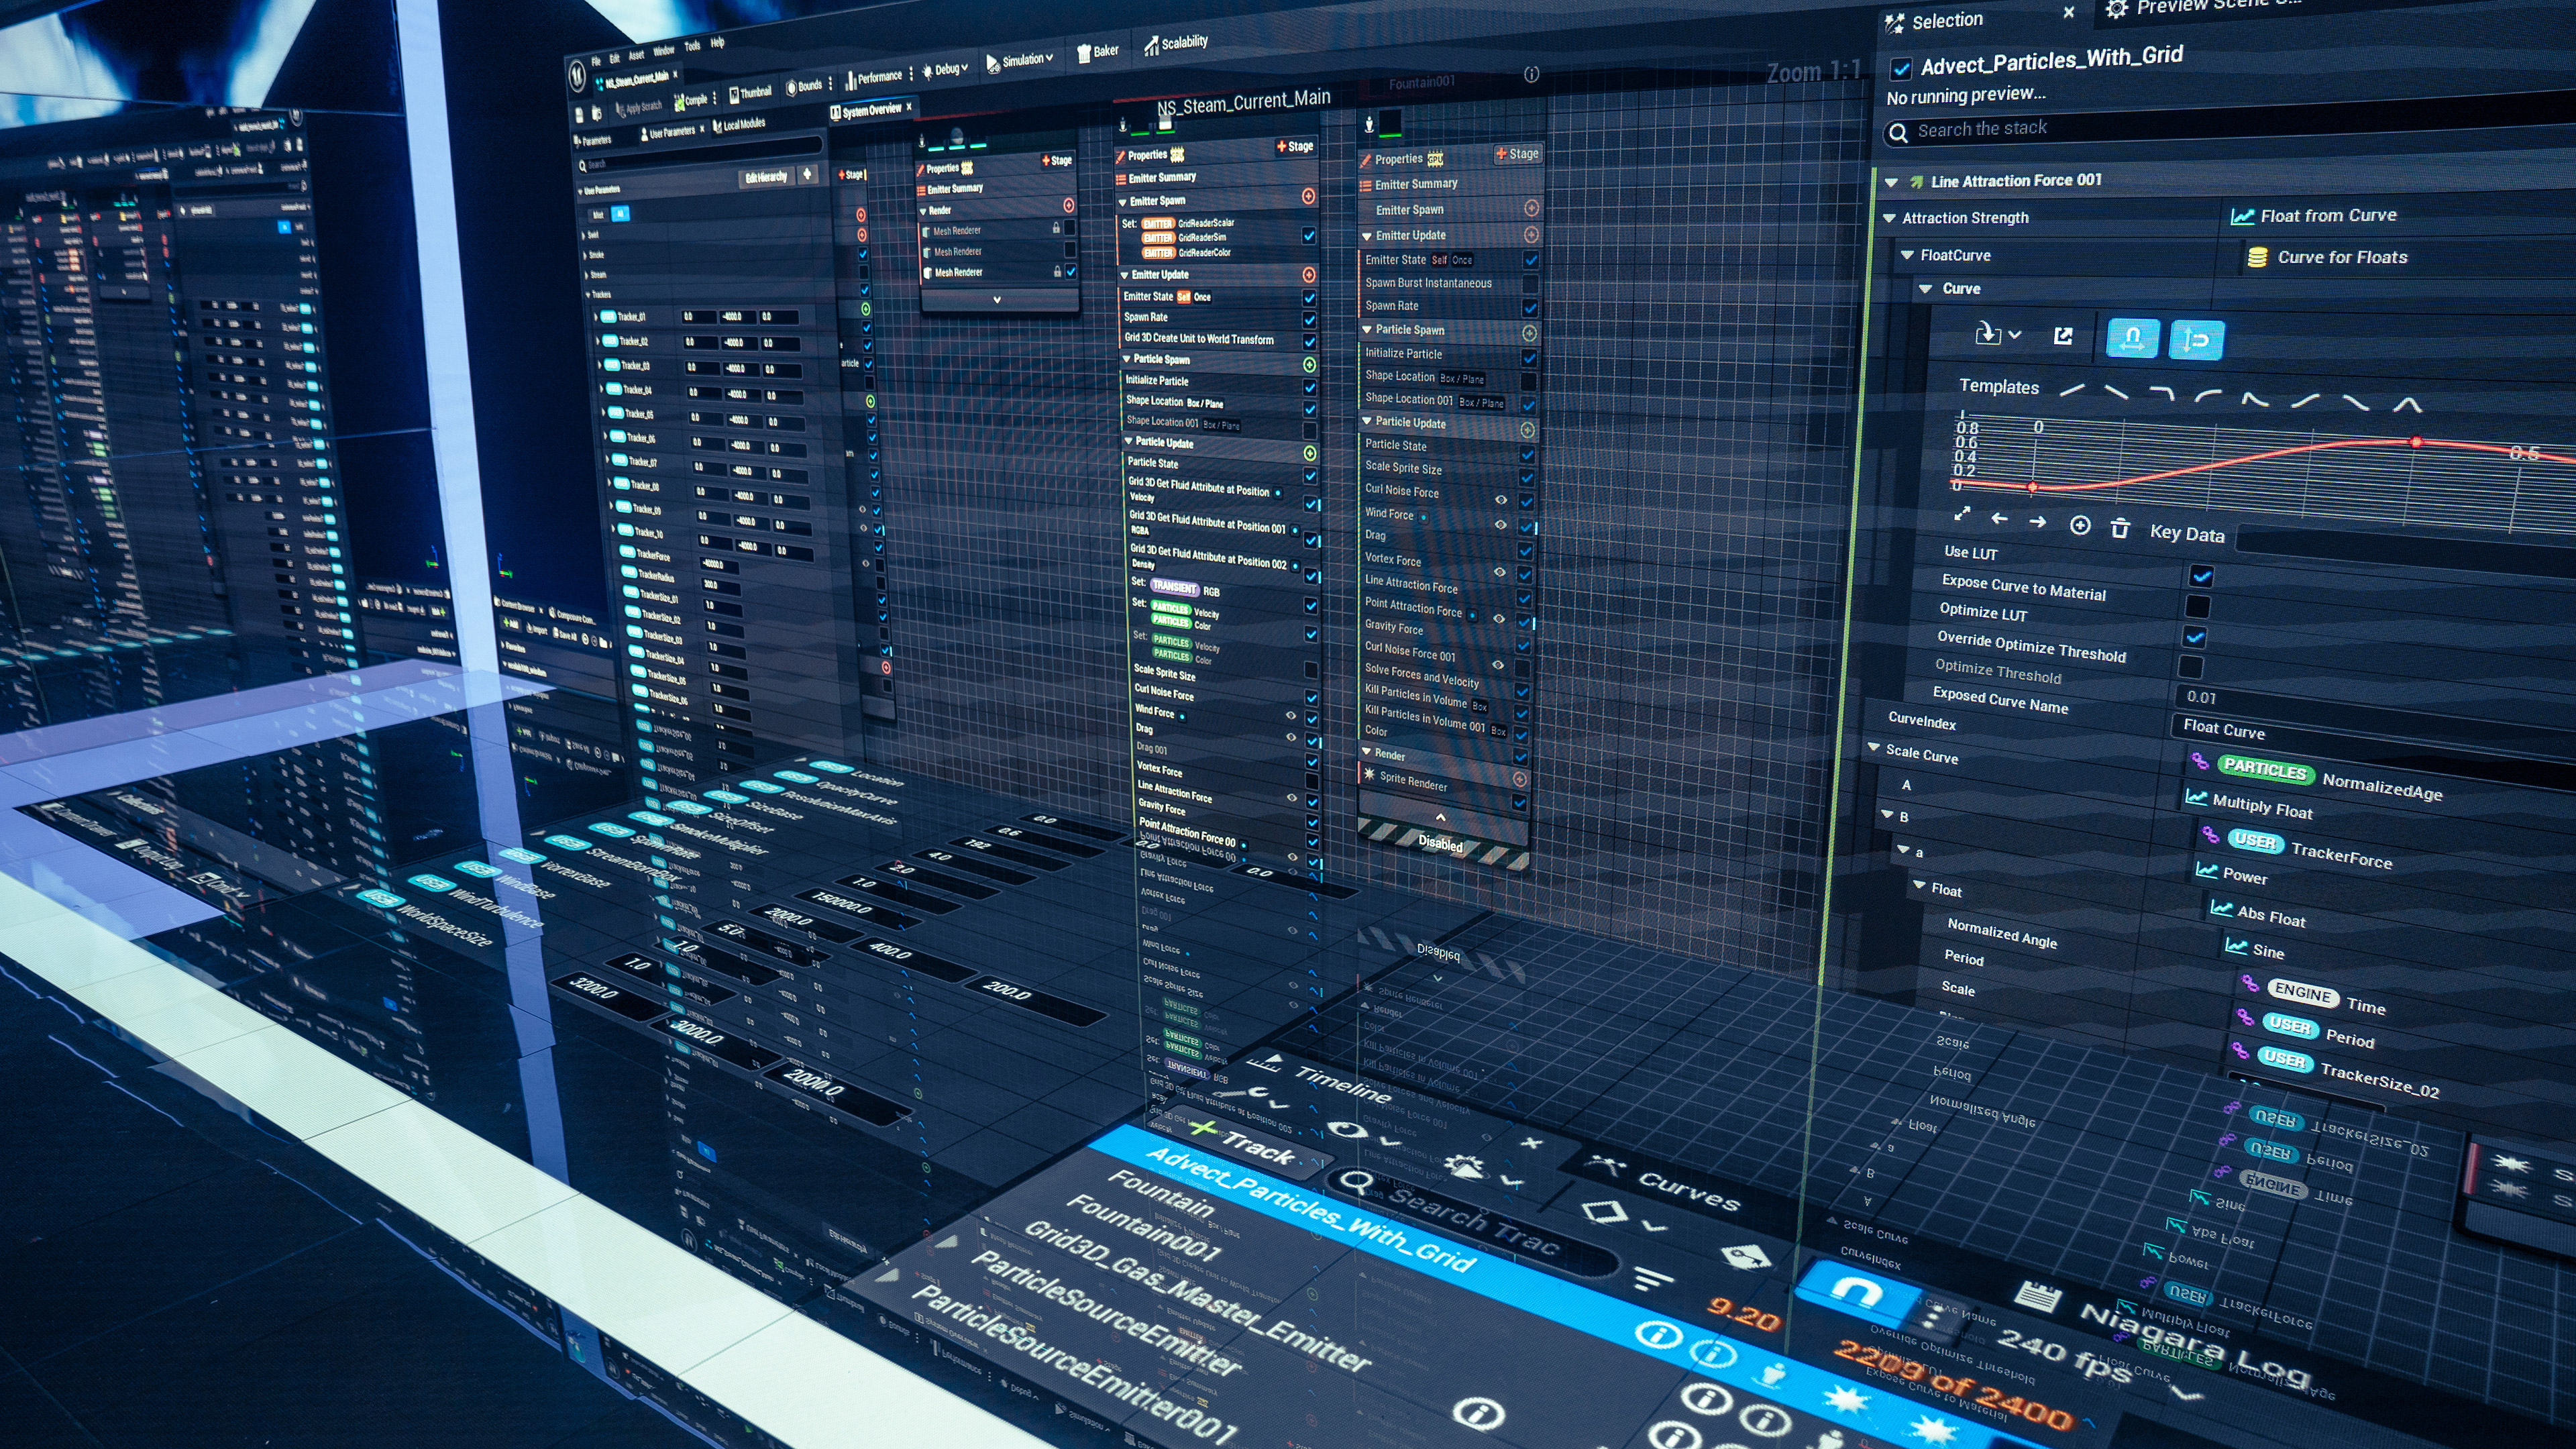This screenshot has width=2576, height=1449.
Task: Switch to the System Overview tab
Action: pyautogui.click(x=870, y=110)
